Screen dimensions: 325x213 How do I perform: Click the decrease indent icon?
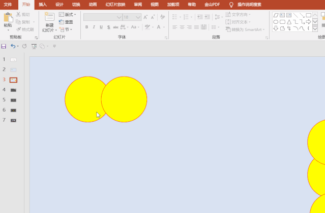tap(200, 17)
